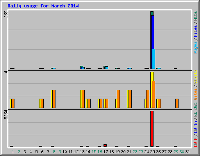Click day label 1 on the x-axis

(x=13, y=152)
